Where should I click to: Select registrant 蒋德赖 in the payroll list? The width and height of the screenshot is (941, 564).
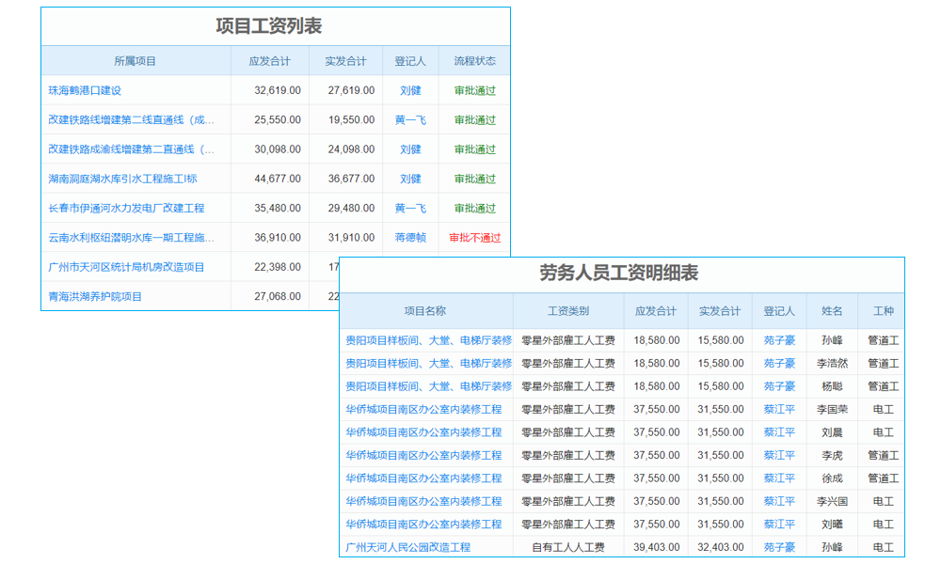coord(410,238)
